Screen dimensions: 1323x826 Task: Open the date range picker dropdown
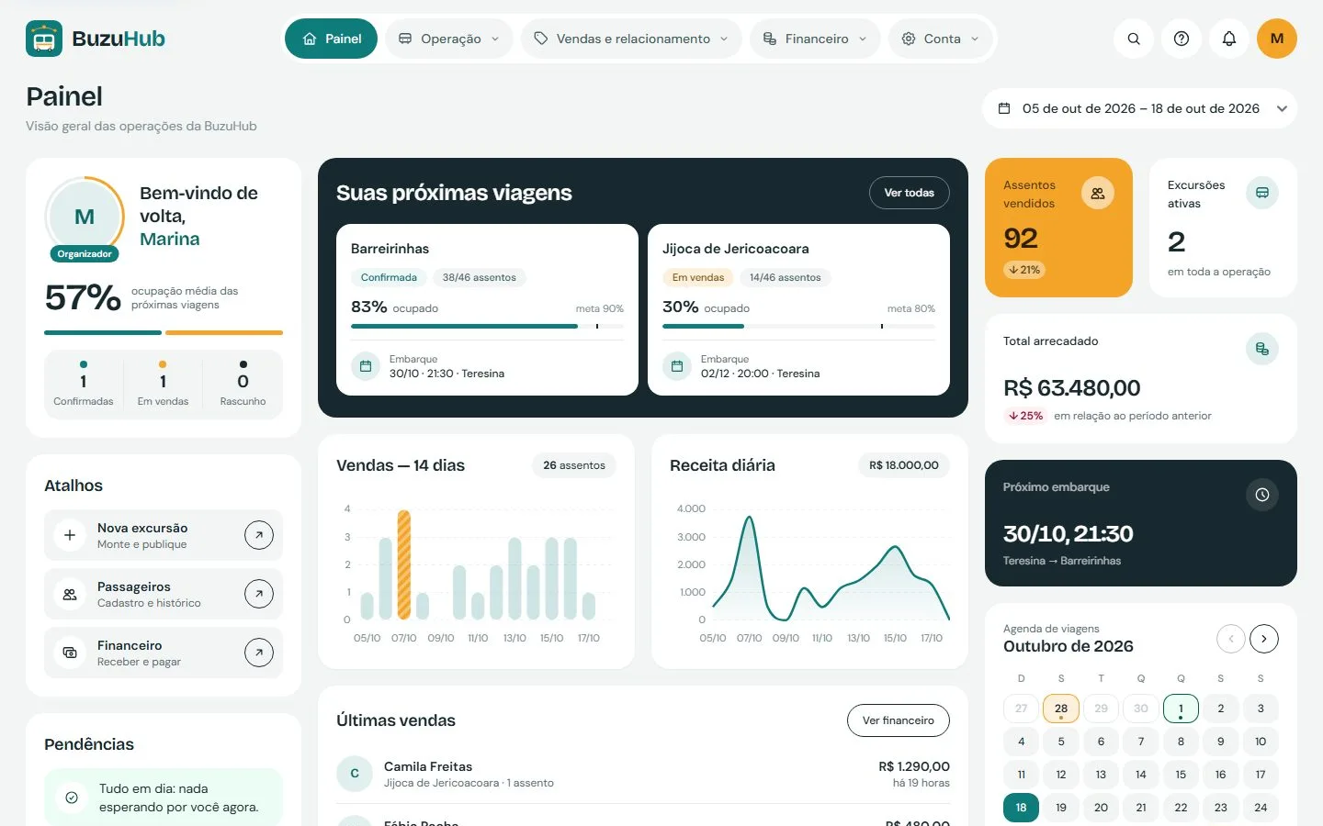pyautogui.click(x=1140, y=108)
